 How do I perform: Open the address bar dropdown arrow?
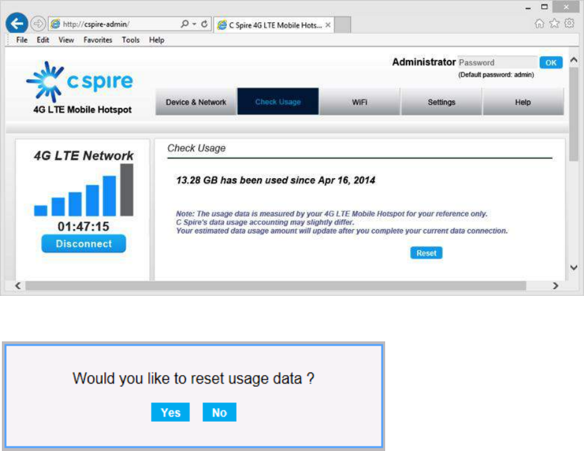(x=194, y=24)
